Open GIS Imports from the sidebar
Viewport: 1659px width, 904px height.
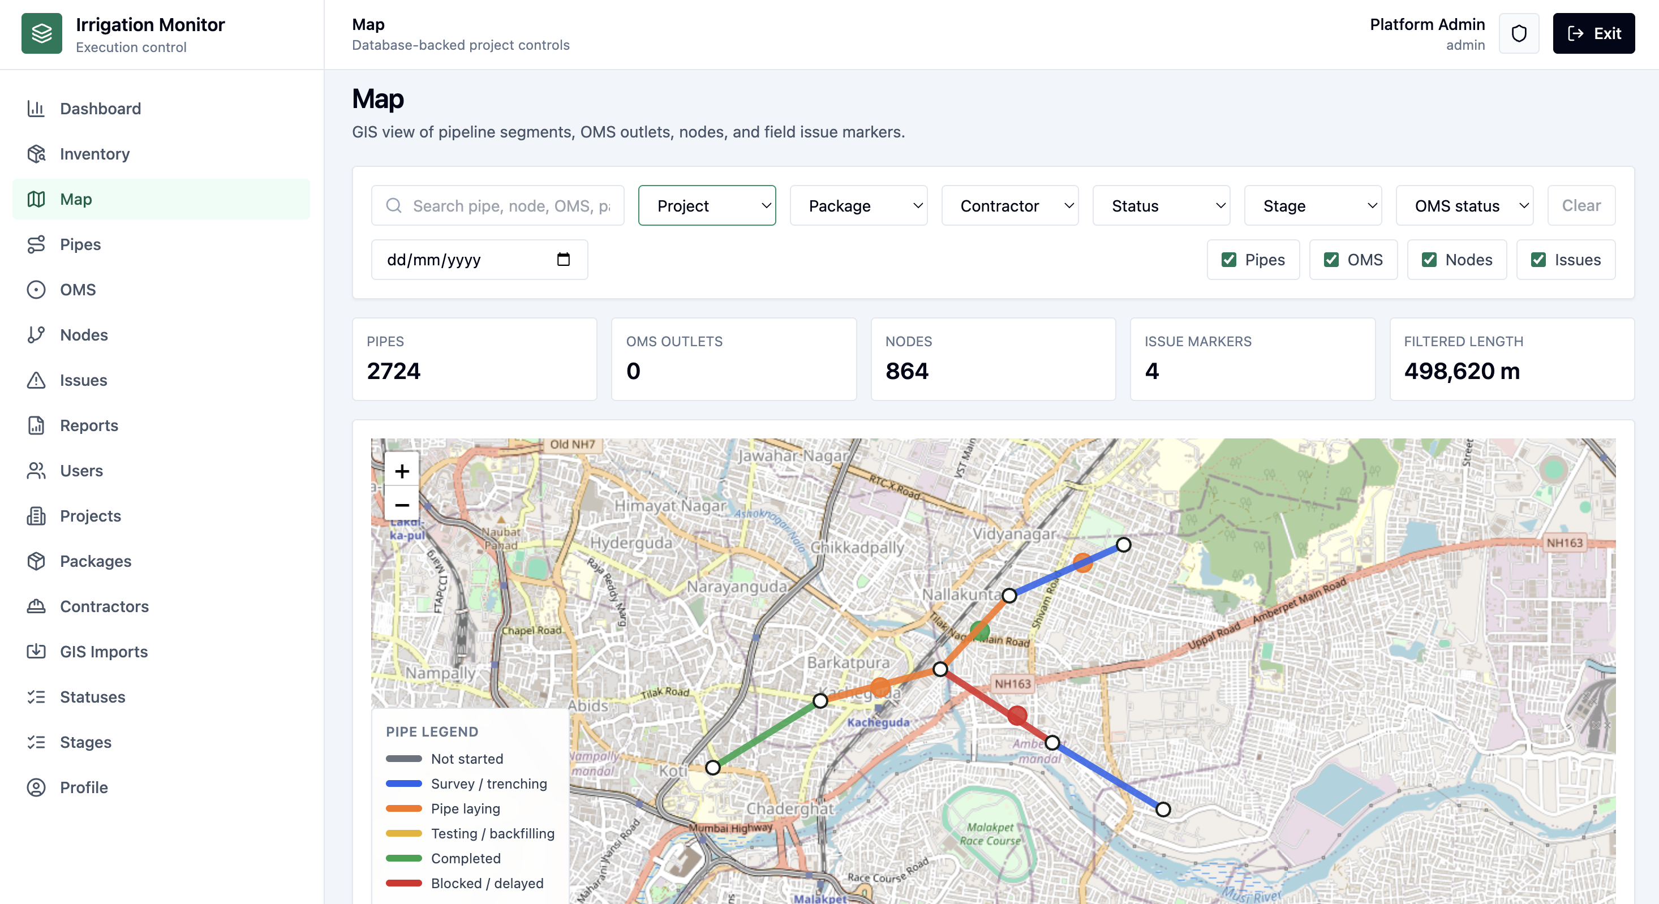point(161,651)
